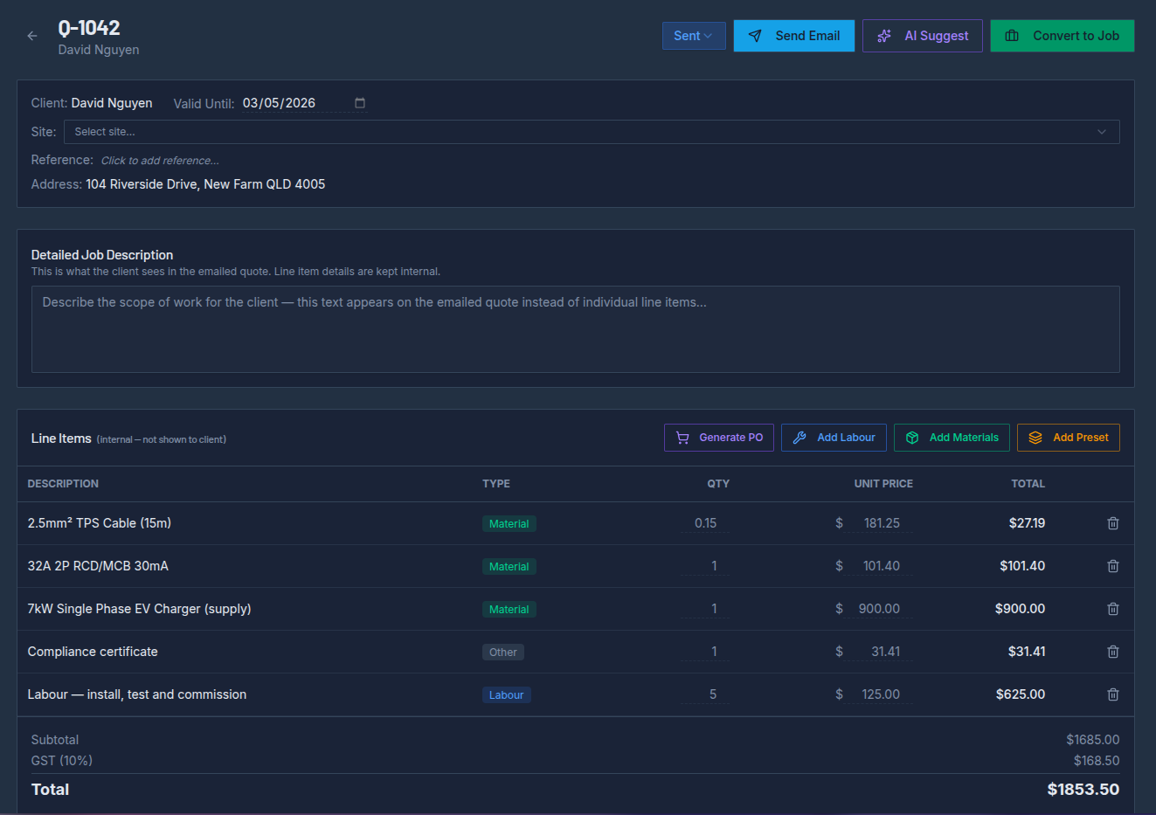Viewport: 1156px width, 815px height.
Task: Select the Compliance certificate description
Action: 93,652
